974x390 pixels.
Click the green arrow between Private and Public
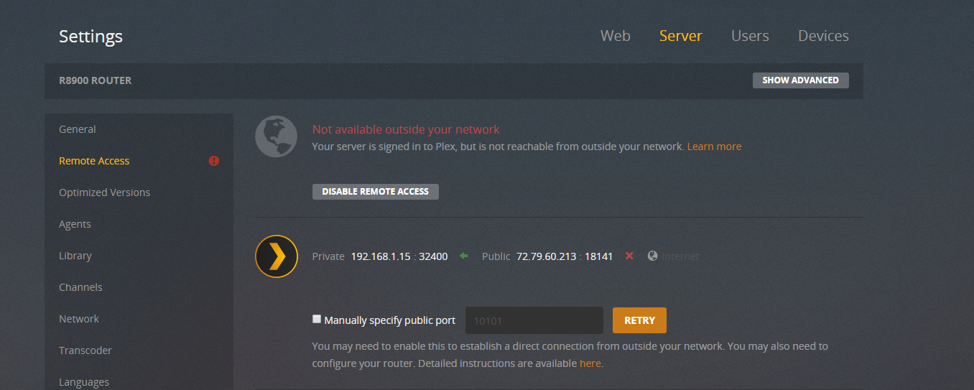(x=464, y=256)
